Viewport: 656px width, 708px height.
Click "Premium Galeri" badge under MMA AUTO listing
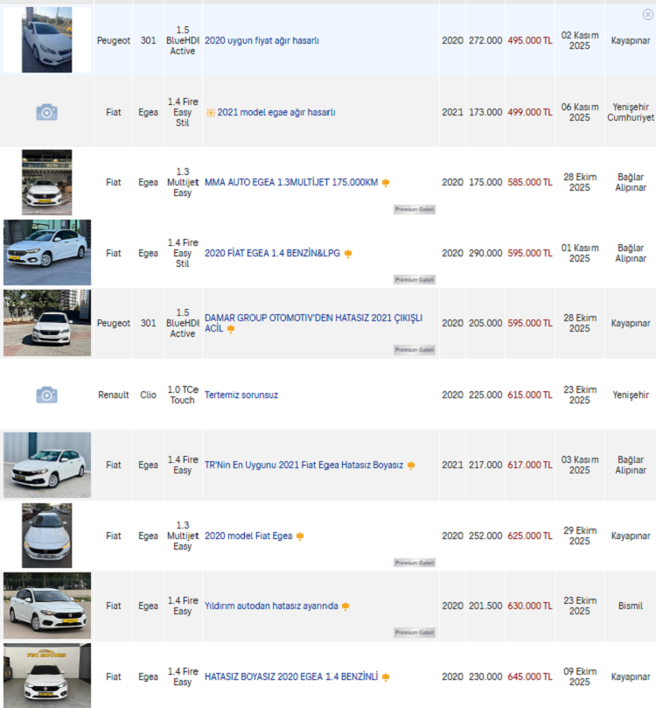coord(414,209)
